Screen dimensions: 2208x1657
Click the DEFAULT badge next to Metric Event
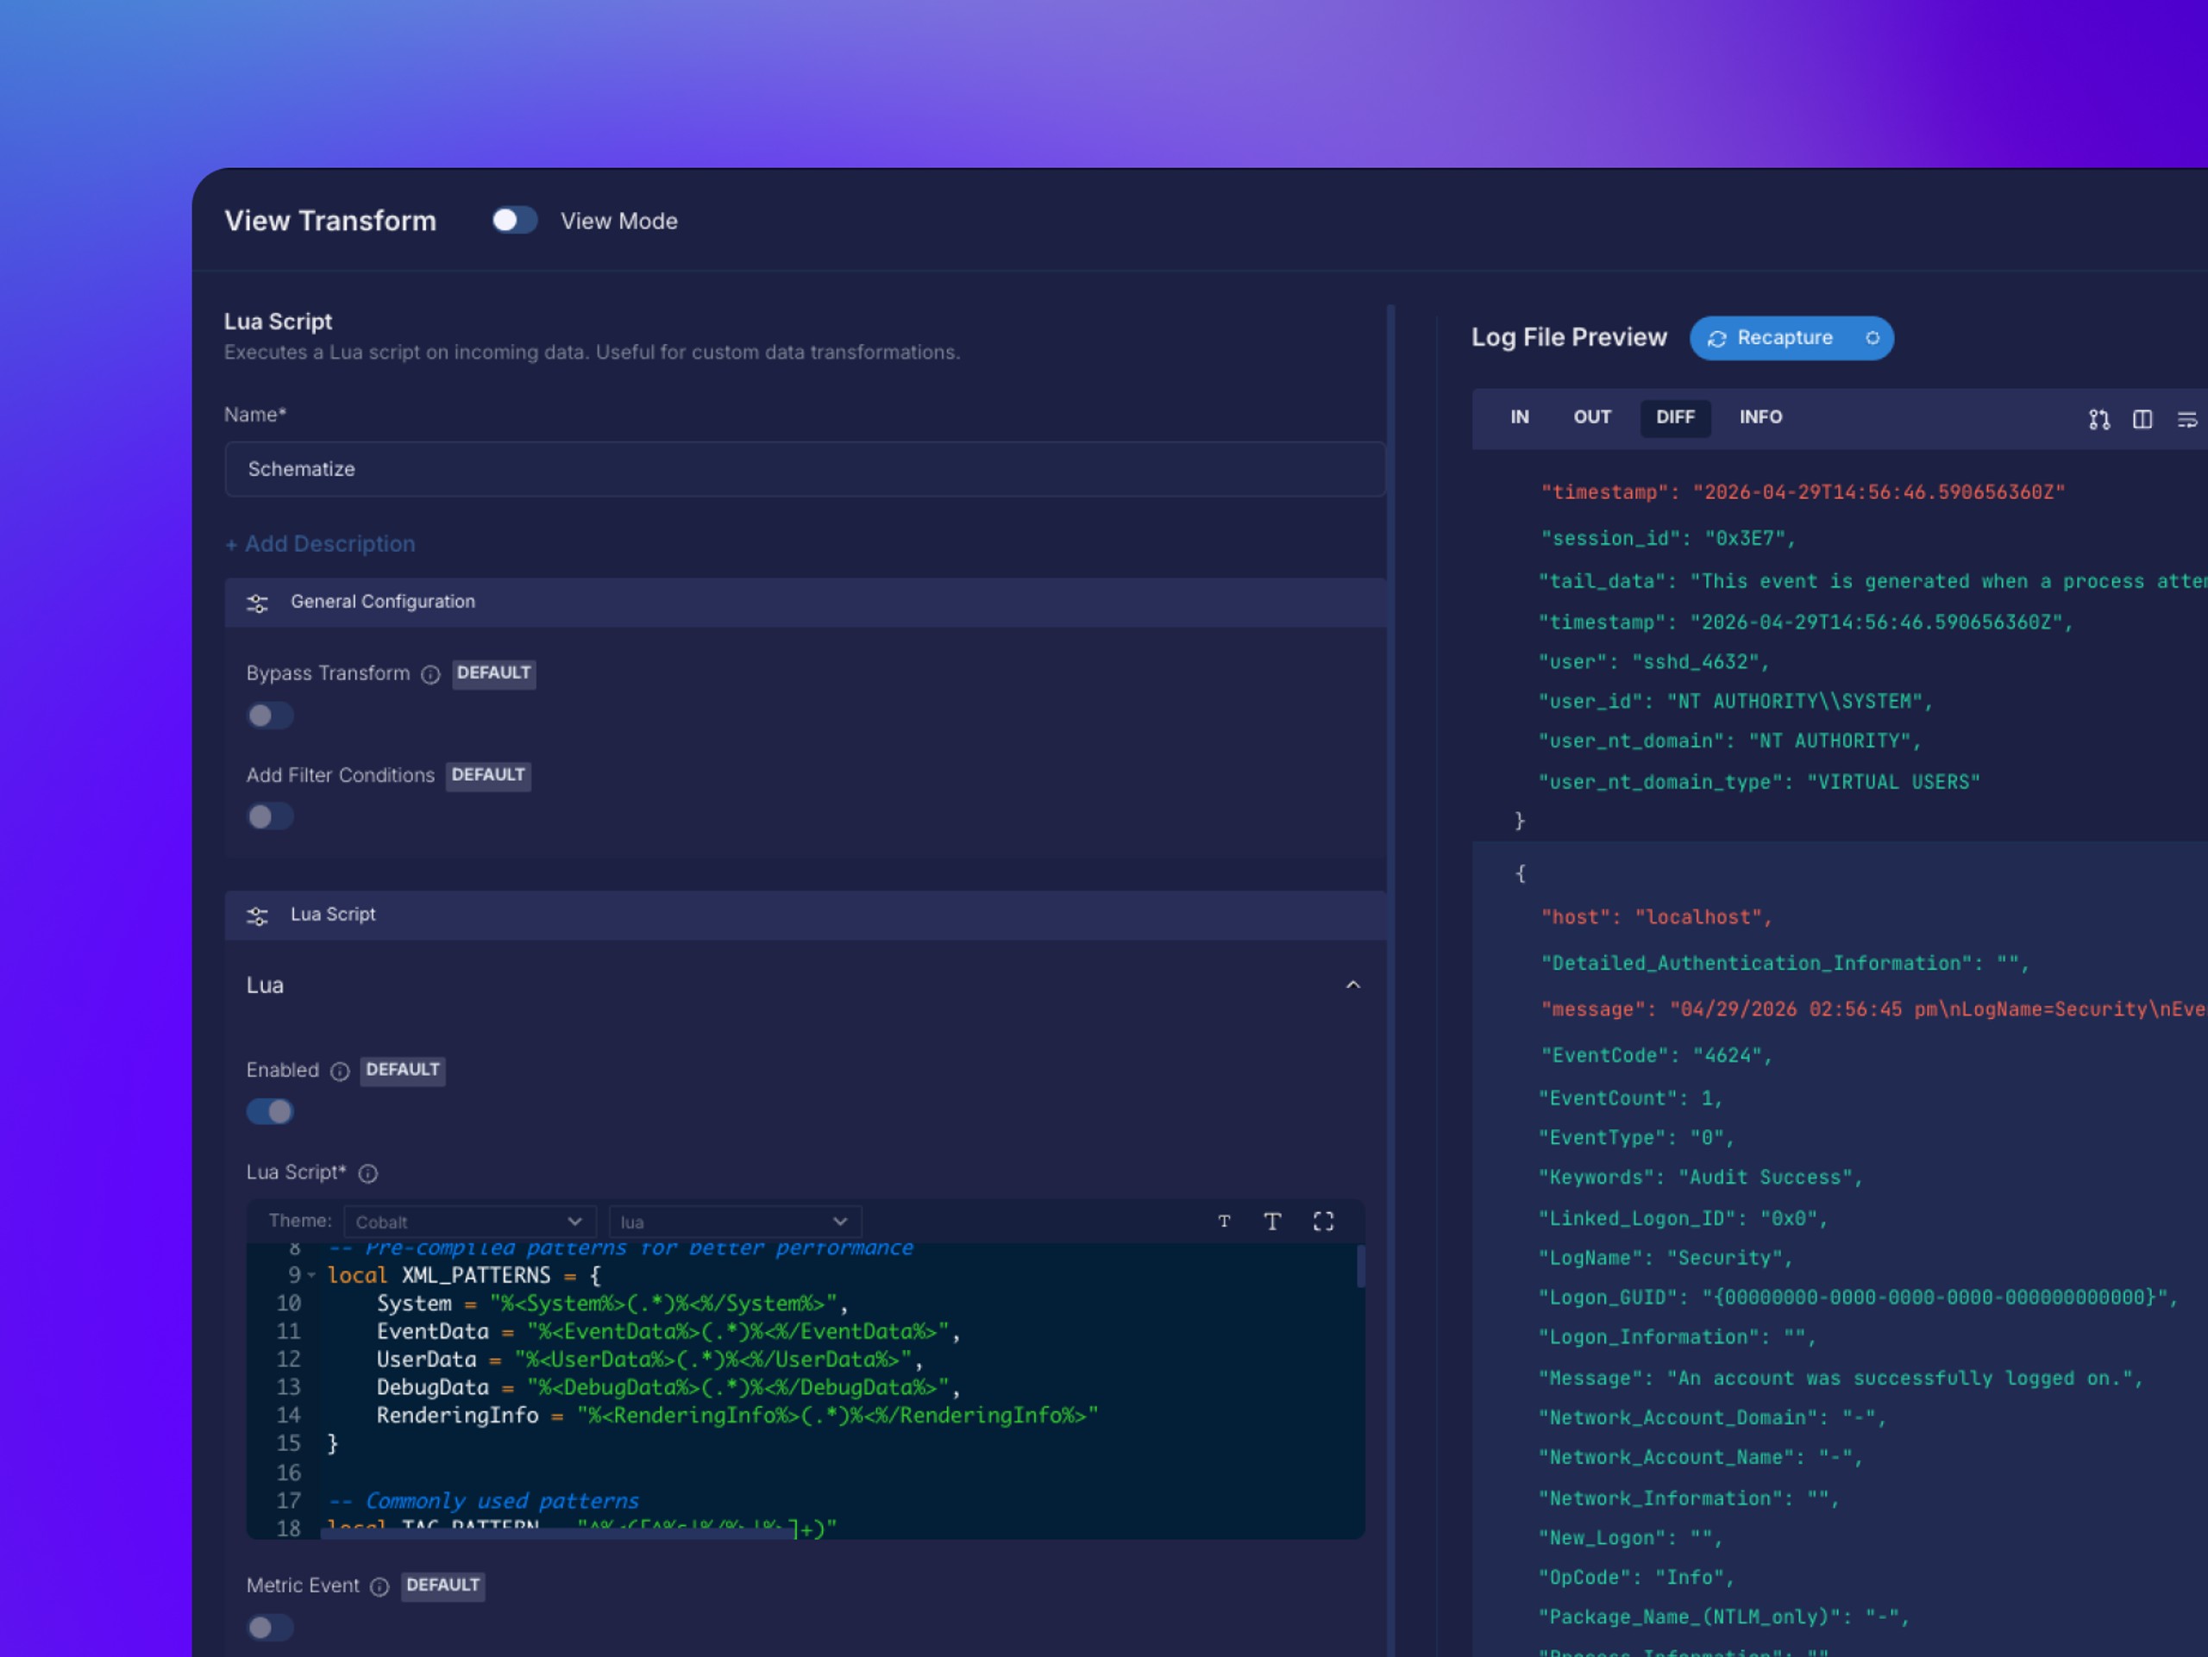tap(443, 1585)
